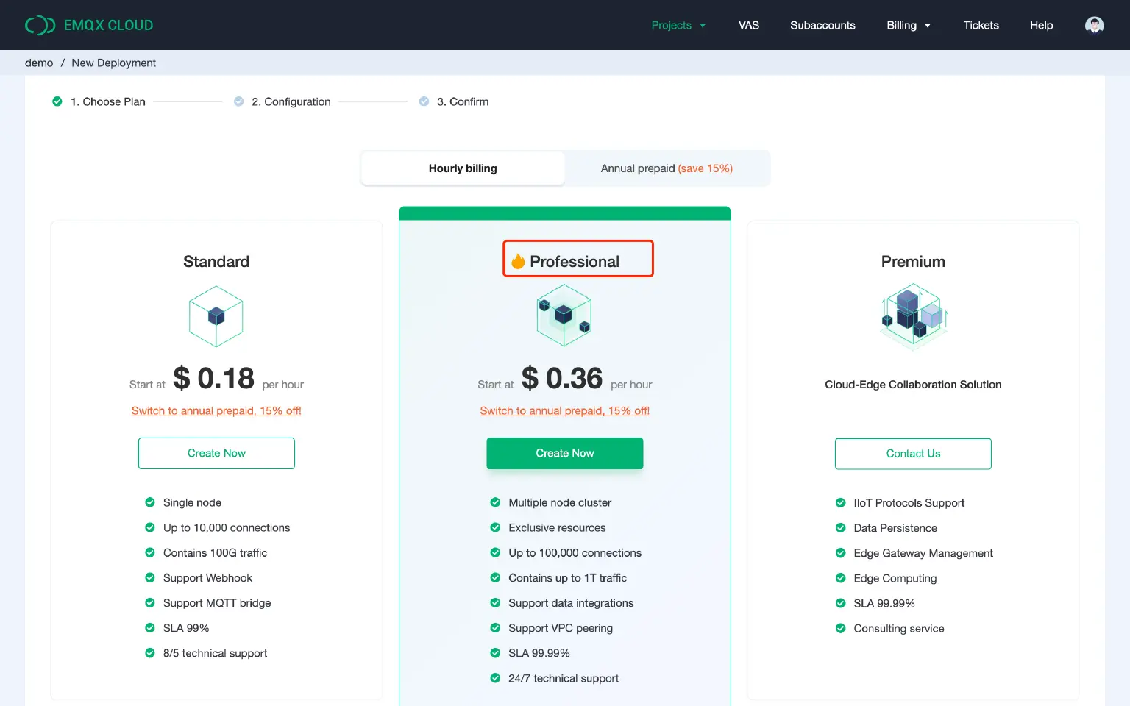This screenshot has width=1130, height=706.
Task: Expand the Billing dropdown menu
Action: tap(909, 25)
